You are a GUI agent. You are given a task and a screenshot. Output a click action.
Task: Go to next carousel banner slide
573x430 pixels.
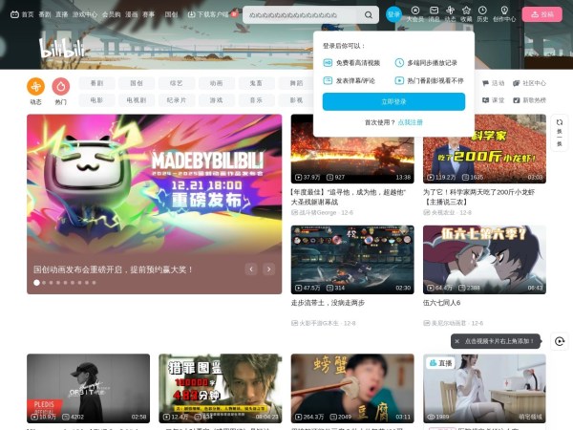click(x=268, y=270)
